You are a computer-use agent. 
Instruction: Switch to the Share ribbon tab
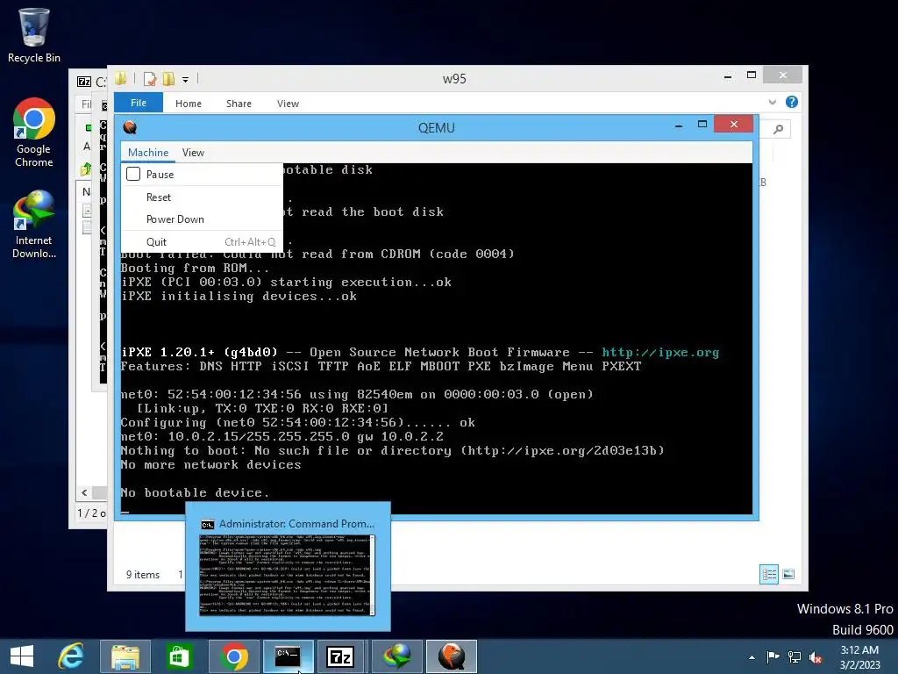click(x=239, y=104)
